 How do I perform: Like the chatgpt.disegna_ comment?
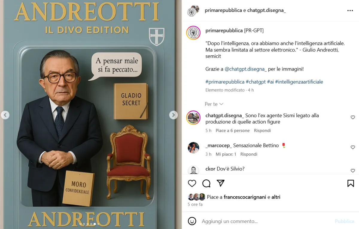pos(353,117)
